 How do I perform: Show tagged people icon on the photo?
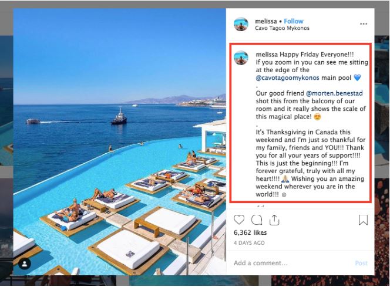coord(25,264)
